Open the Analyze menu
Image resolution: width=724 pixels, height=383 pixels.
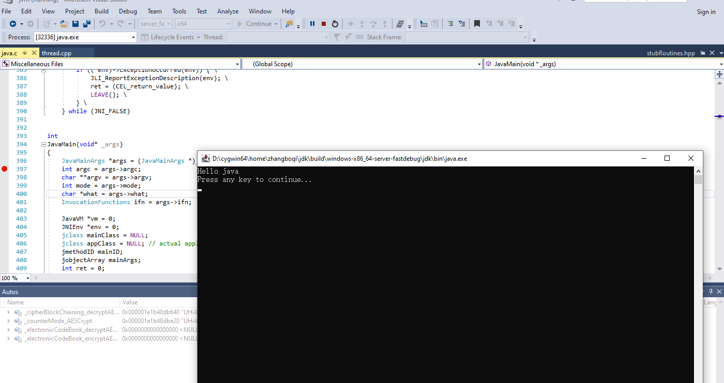(x=228, y=11)
